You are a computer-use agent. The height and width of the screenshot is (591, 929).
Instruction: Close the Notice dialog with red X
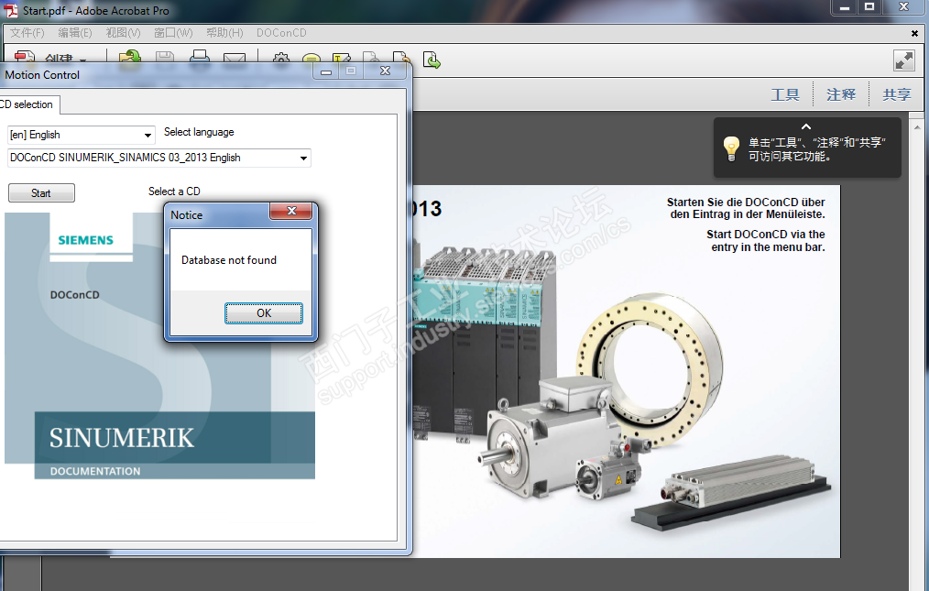(291, 211)
